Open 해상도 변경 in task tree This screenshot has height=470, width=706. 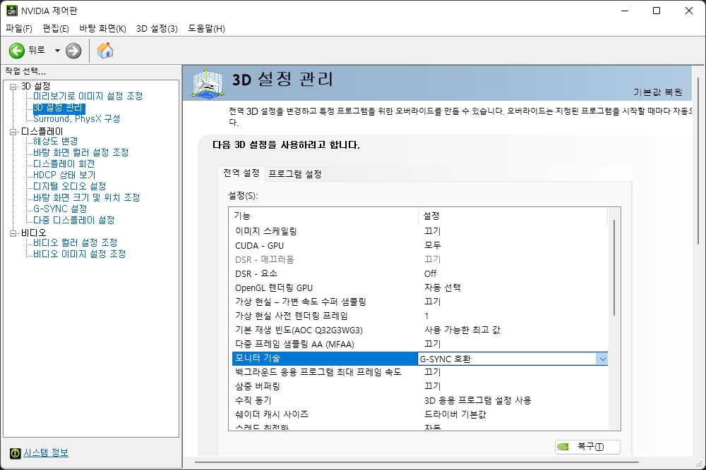tap(55, 141)
